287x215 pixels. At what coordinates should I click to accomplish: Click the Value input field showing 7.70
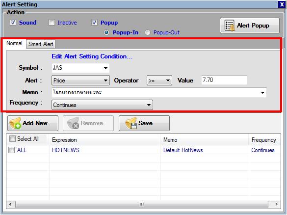(x=224, y=80)
